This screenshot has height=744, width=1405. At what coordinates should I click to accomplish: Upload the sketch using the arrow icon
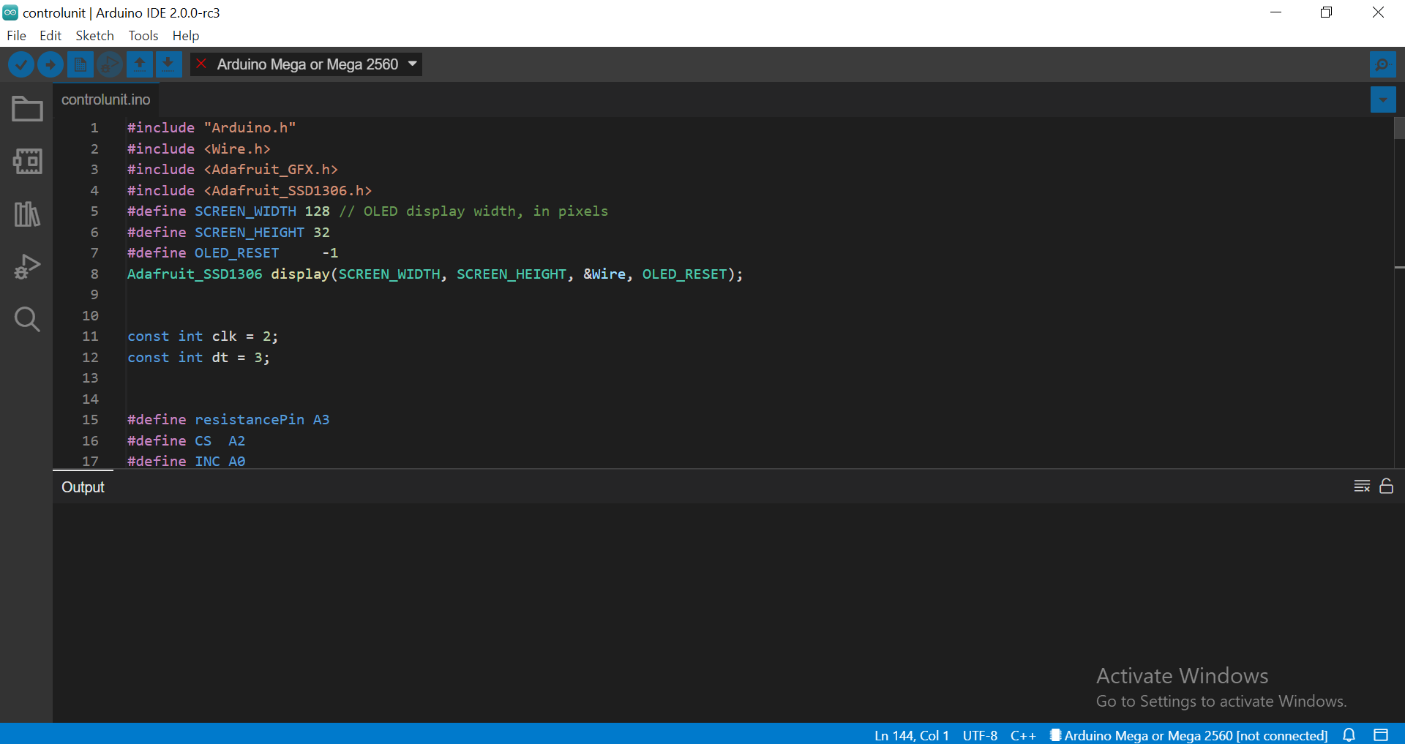(50, 64)
